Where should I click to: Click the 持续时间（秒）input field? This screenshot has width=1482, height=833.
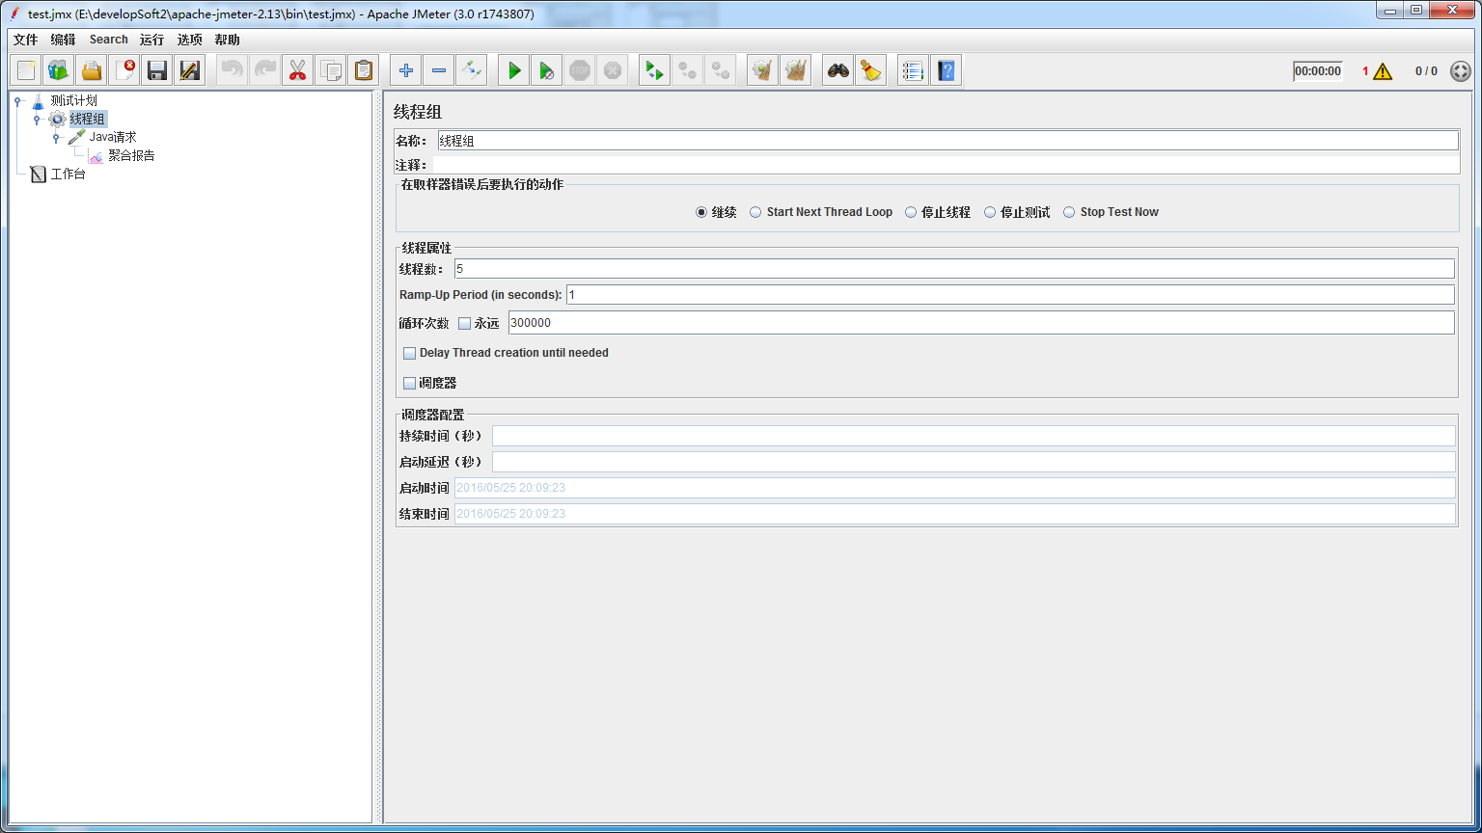[974, 436]
